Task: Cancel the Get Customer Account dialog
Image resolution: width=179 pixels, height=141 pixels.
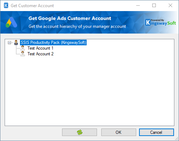Action: click(x=157, y=132)
